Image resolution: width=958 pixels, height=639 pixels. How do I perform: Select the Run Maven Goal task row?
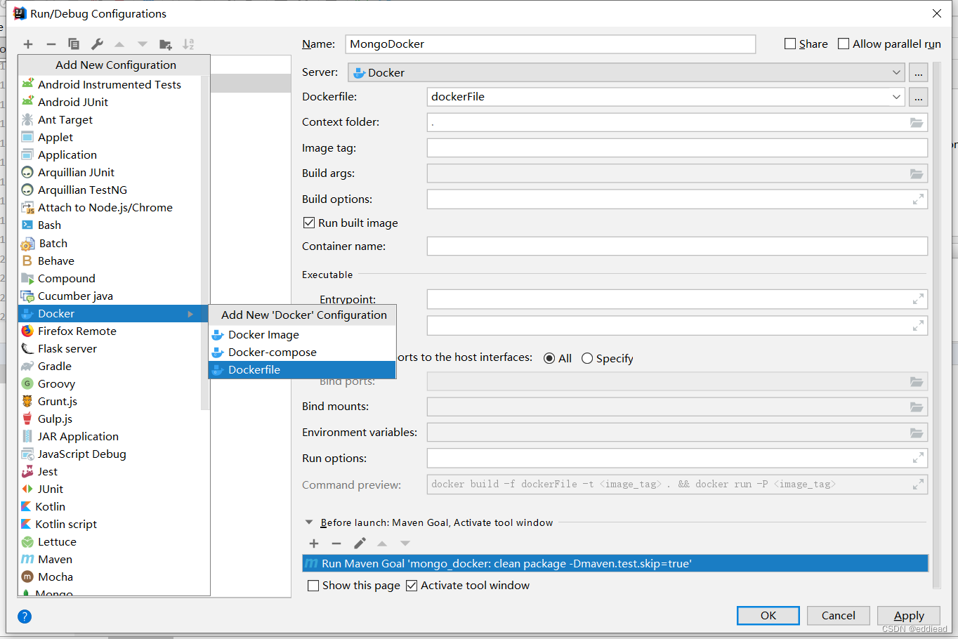(x=615, y=564)
